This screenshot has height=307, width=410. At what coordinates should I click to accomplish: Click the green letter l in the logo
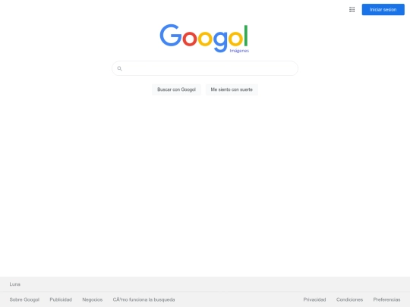coord(246,36)
